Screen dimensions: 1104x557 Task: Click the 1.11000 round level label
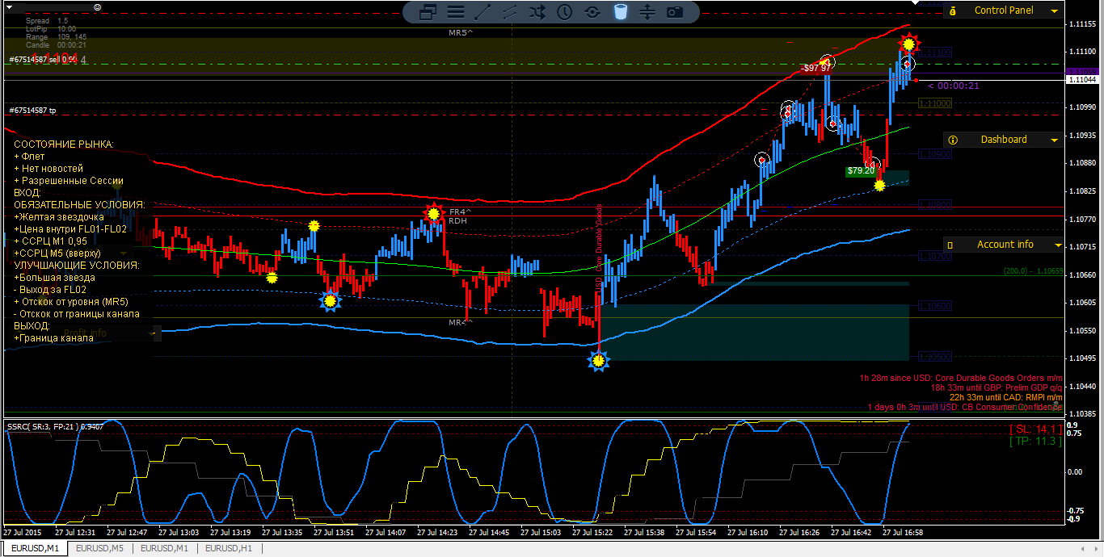click(935, 103)
